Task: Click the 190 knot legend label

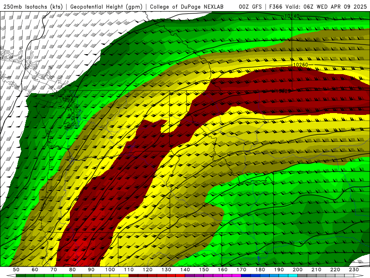Action: click(x=279, y=270)
